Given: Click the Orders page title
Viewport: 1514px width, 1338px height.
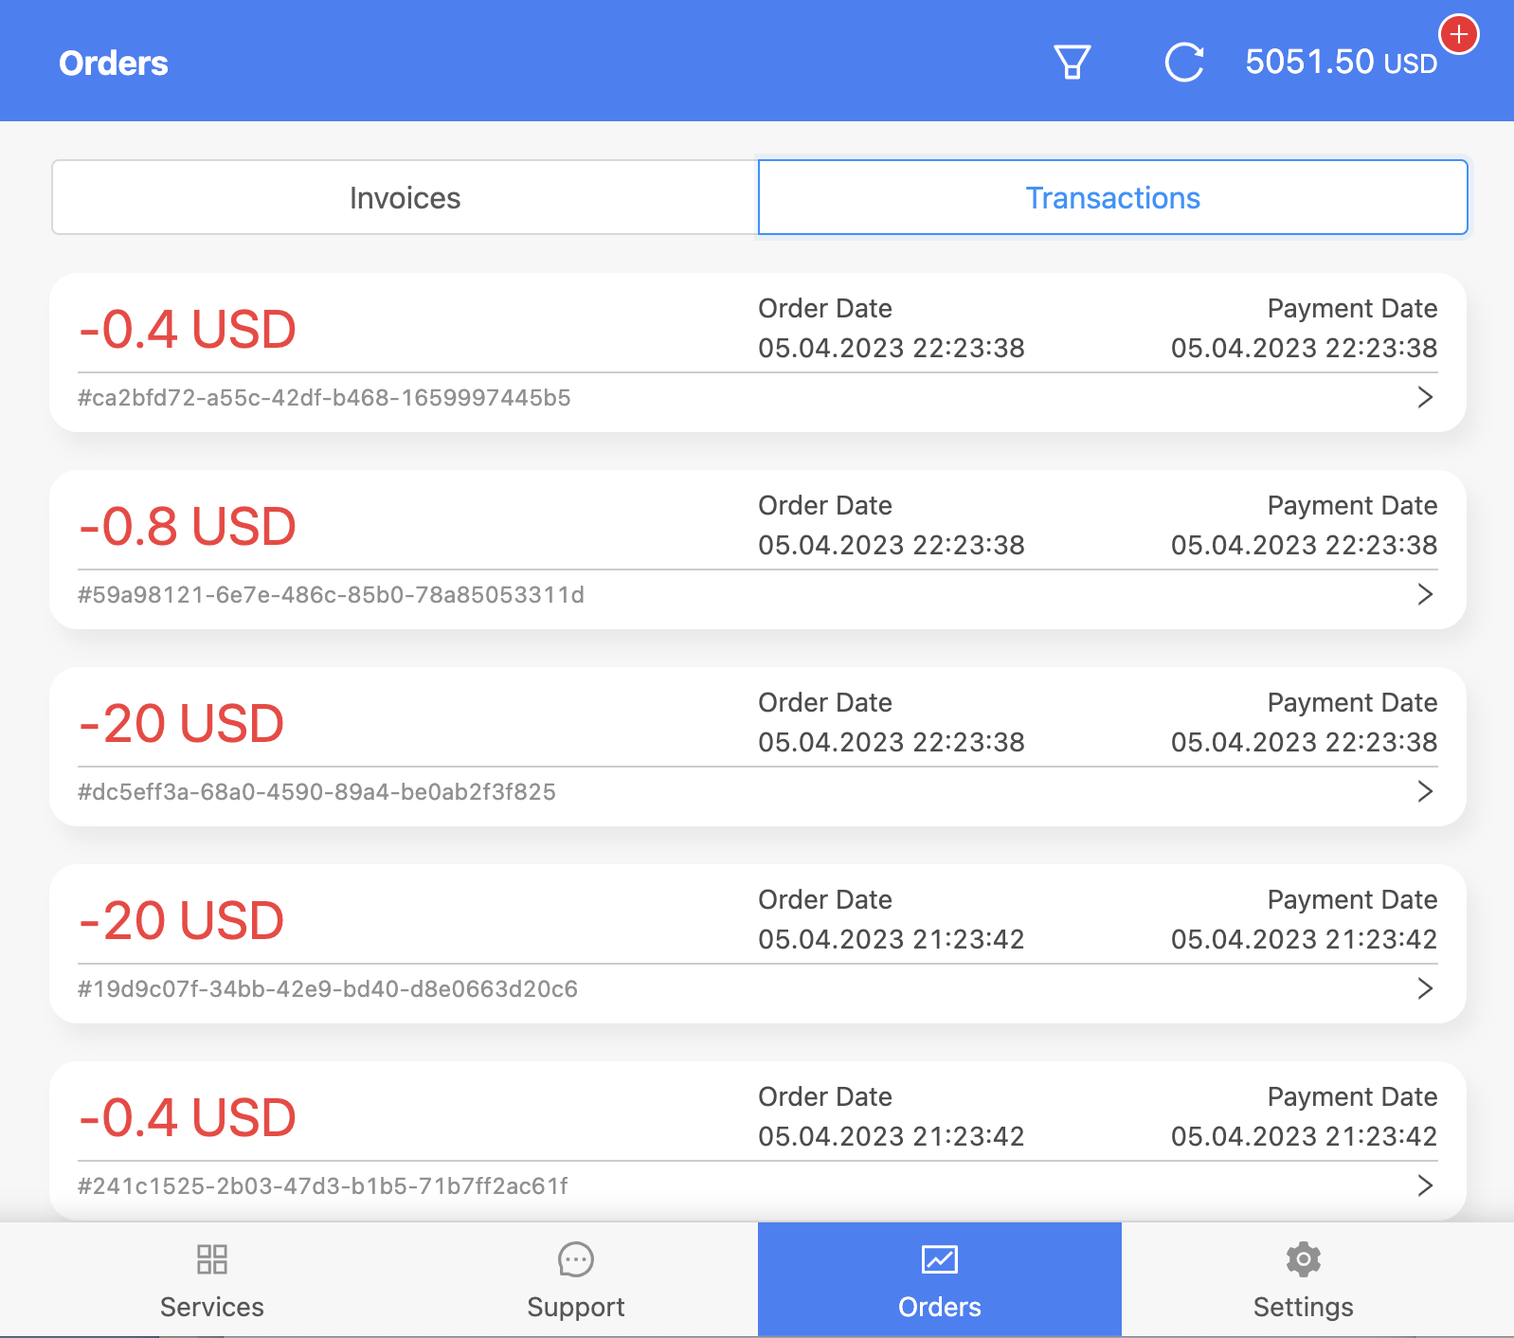Looking at the screenshot, I should 114,63.
